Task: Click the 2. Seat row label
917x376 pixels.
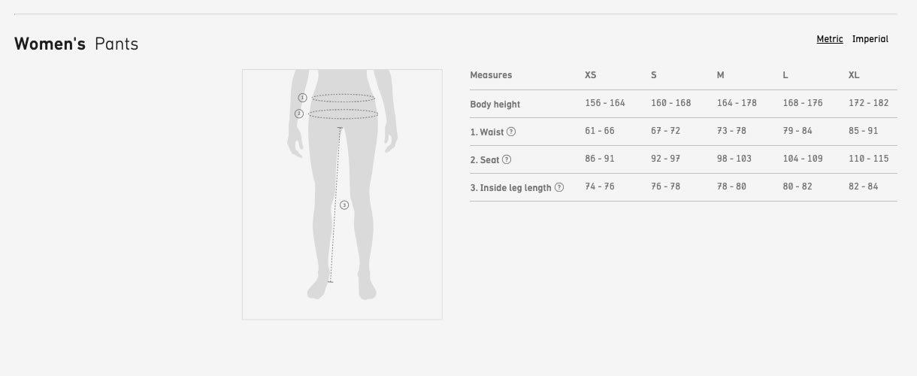Action: (x=485, y=159)
